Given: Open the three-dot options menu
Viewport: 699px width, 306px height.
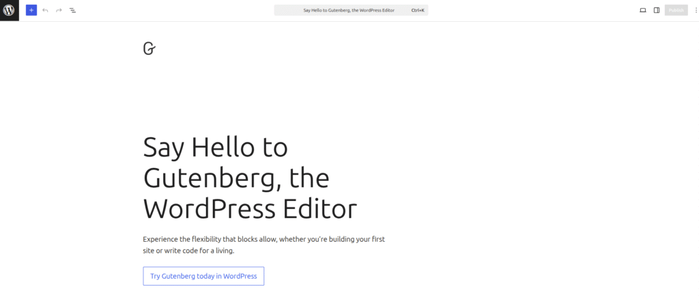Looking at the screenshot, I should coord(696,10).
